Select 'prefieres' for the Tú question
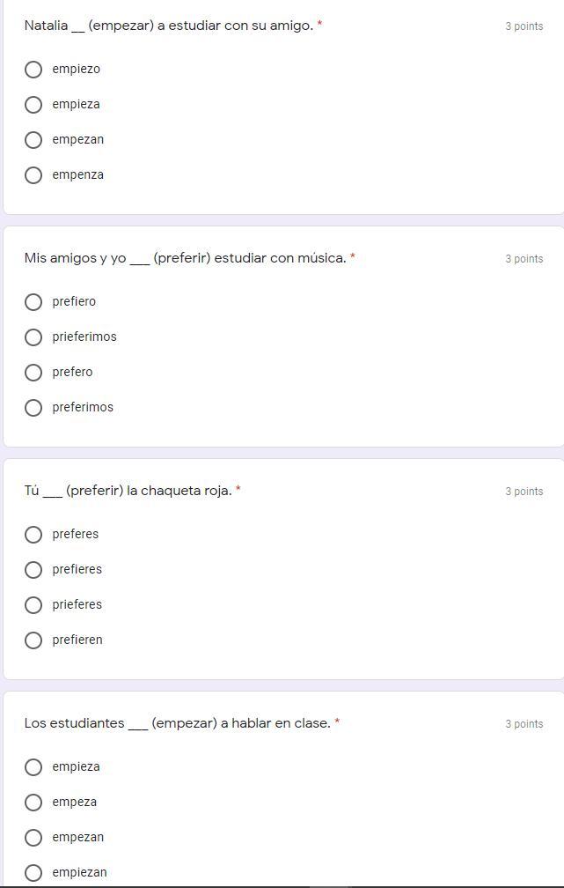 [x=33, y=570]
